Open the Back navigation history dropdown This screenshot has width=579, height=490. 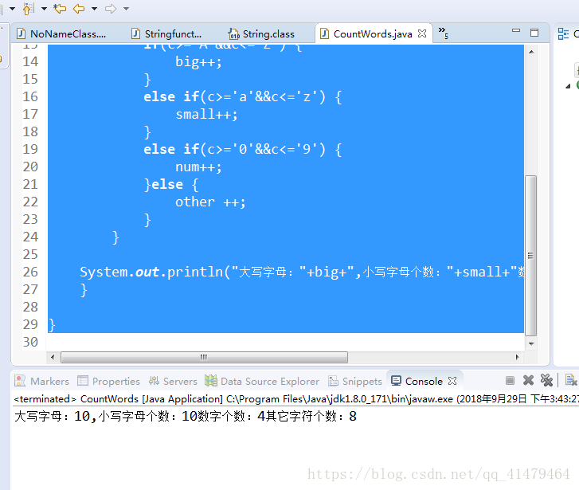(x=94, y=9)
